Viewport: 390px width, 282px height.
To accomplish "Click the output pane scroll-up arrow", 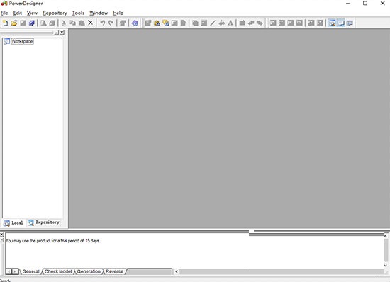I will (386, 235).
